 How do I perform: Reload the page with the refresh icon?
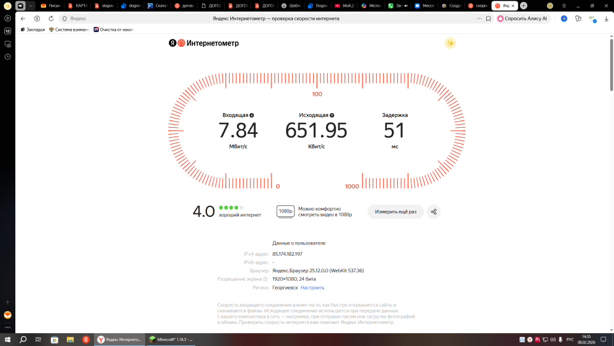click(x=51, y=18)
